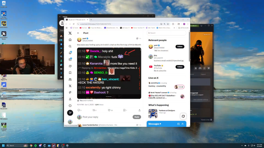
Task: Share the post via share icon
Action: click(139, 110)
